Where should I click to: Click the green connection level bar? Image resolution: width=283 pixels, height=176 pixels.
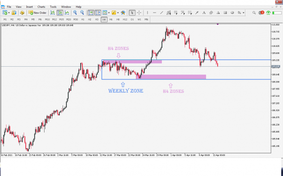(277, 13)
